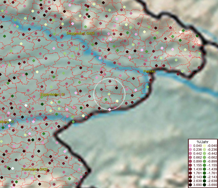Select pale yellow marker at circle's lower right
The image size is (218, 188).
tap(117, 101)
